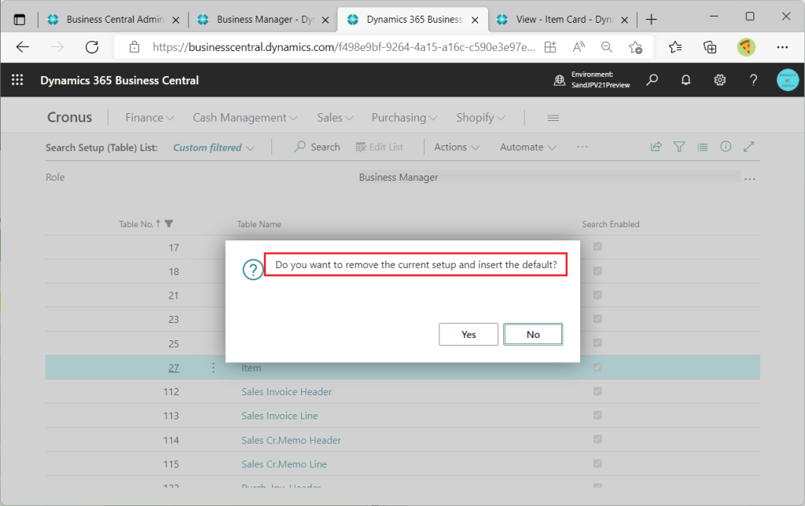Toggle Search Enabled checkbox for table 17
This screenshot has width=805, height=506.
[597, 247]
